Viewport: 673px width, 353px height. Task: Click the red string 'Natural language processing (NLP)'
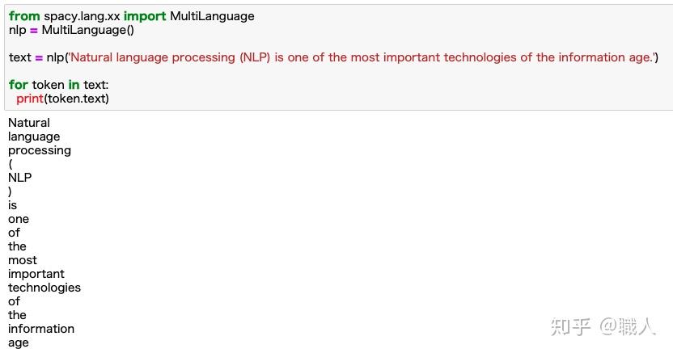click(171, 57)
